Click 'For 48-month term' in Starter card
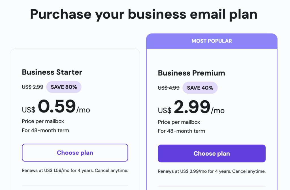This screenshot has width=290, height=190. point(45,130)
